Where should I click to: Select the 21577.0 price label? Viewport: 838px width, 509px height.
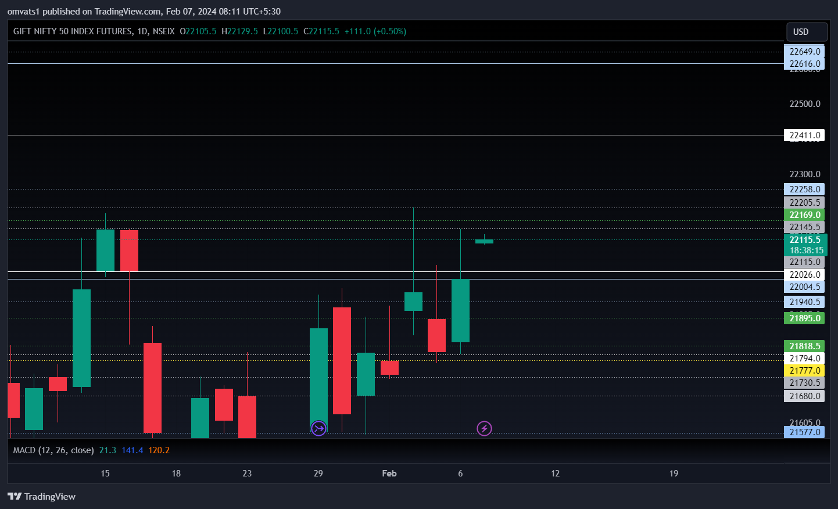pos(804,432)
